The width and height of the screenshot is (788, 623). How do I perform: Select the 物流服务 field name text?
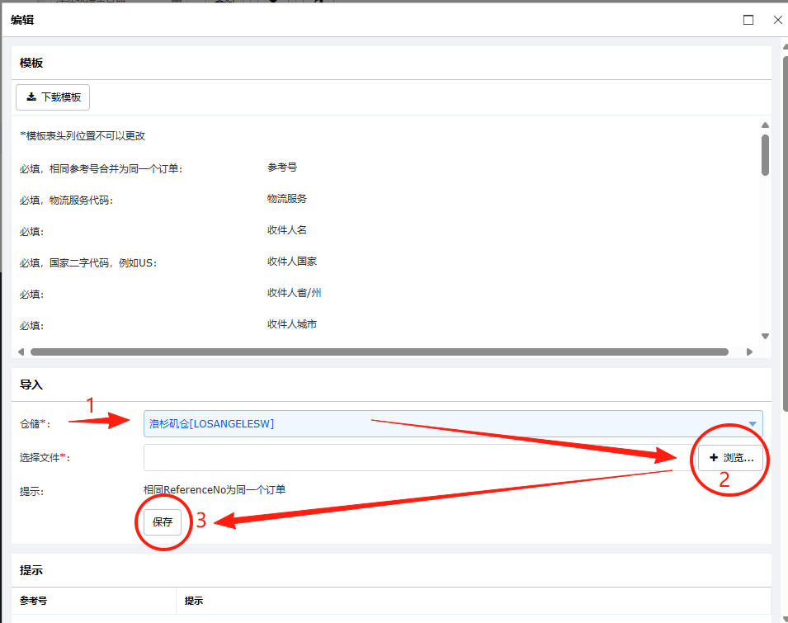tap(287, 199)
